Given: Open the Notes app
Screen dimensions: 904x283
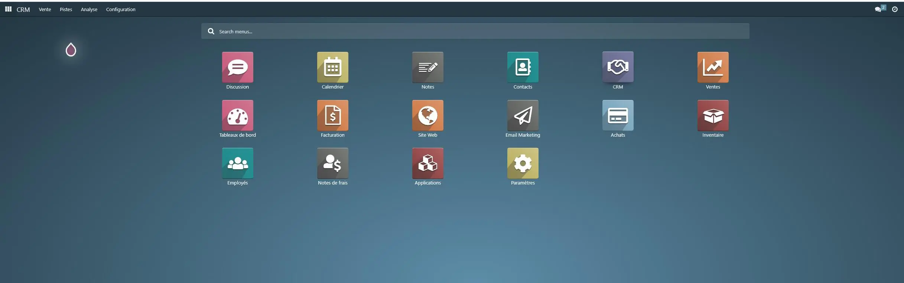Looking at the screenshot, I should coord(427,67).
